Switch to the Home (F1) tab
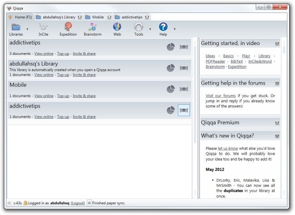The image size is (295, 215). pos(20,17)
